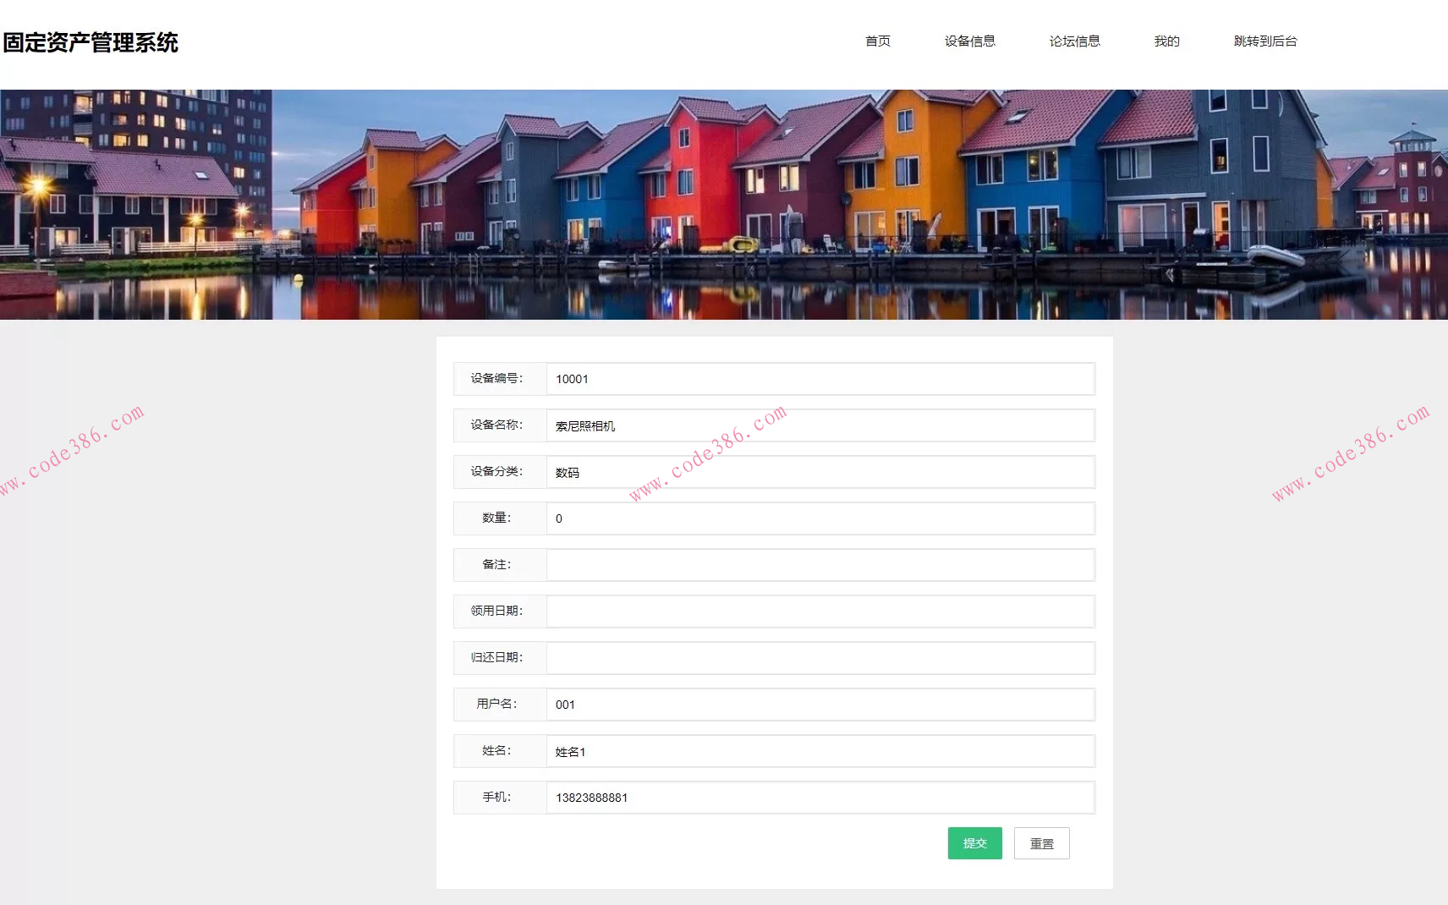The image size is (1448, 905).
Task: Open the 设备信息 menu item
Action: tap(969, 41)
